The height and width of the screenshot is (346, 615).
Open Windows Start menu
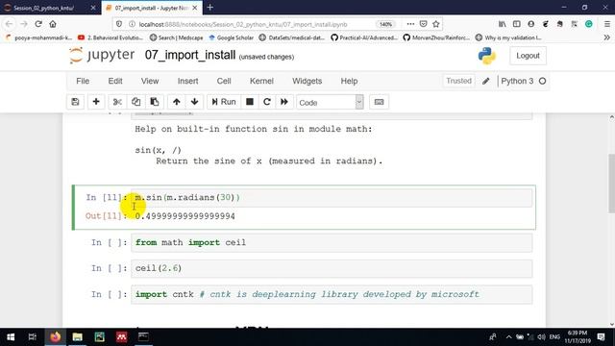[11, 337]
